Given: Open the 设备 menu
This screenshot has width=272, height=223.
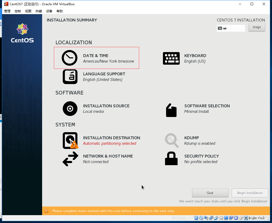Looking at the screenshot, I should point(49,11).
